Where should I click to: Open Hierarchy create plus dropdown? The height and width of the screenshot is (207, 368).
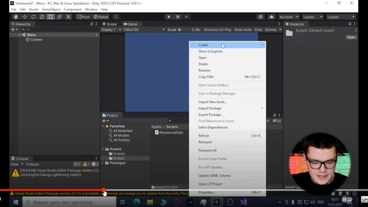pyautogui.click(x=14, y=29)
